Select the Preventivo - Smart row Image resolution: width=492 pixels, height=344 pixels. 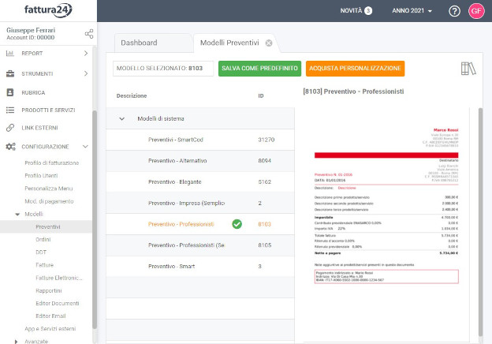200,266
